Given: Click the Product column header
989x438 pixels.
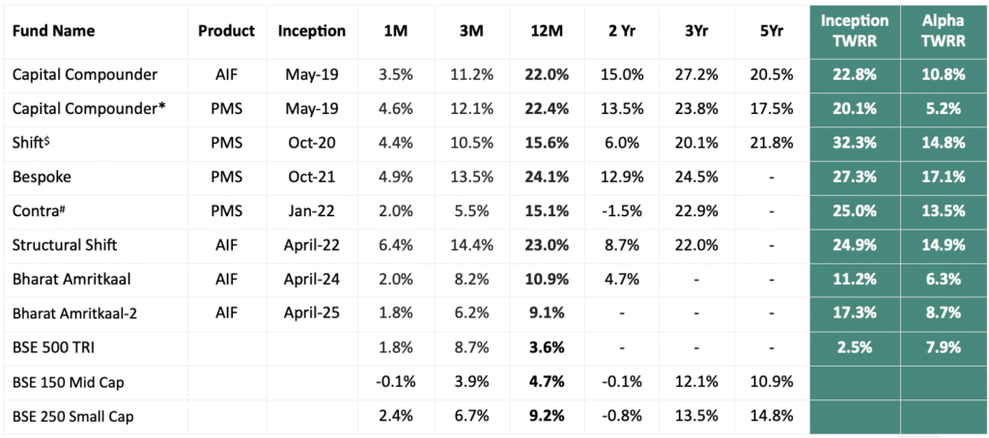Looking at the screenshot, I should (226, 31).
